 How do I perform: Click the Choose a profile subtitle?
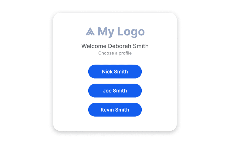click(x=115, y=53)
